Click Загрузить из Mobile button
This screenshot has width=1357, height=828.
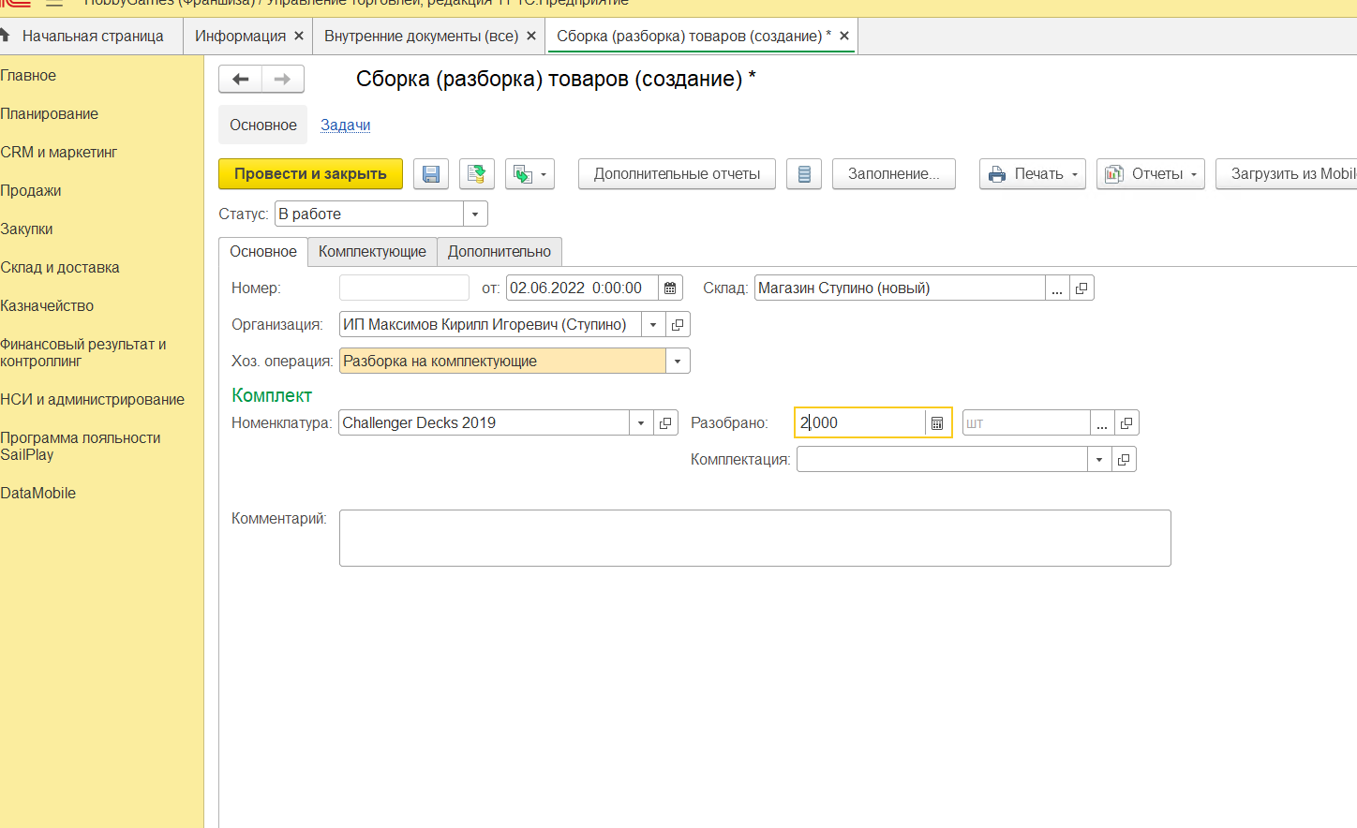coord(1287,174)
